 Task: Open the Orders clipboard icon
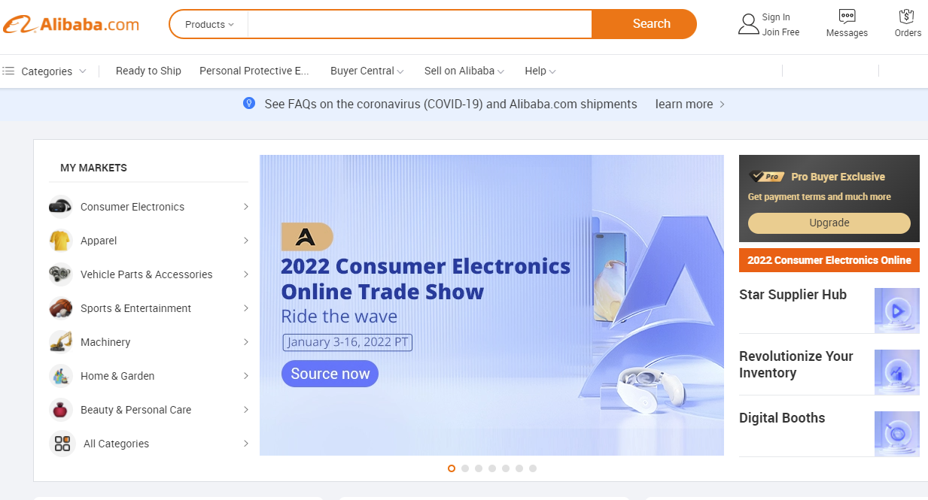[907, 16]
